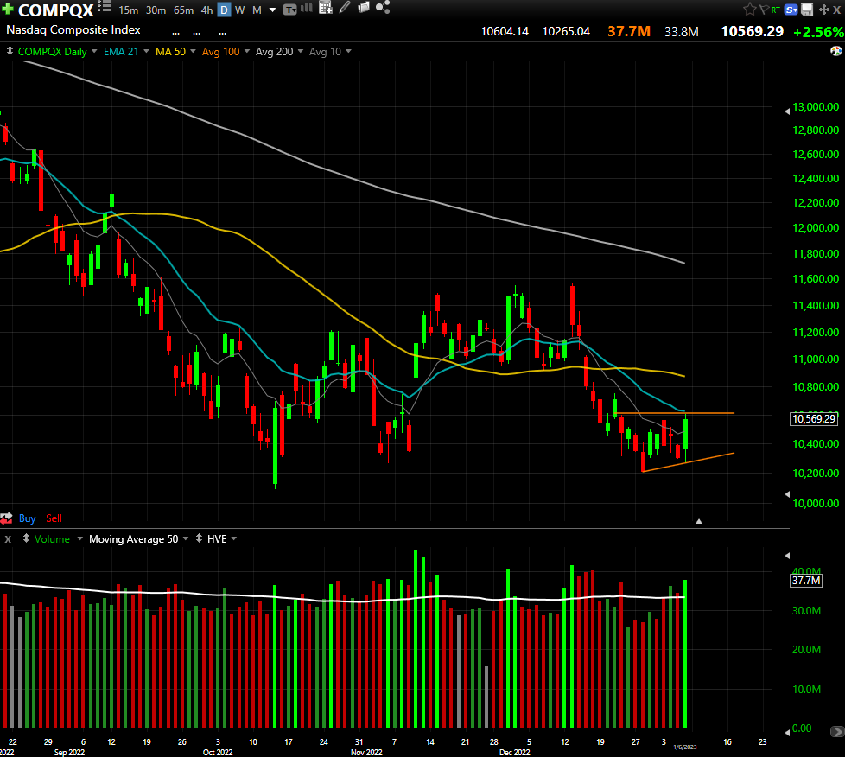Click the red-white trade arrows icon beside Buy

[x=6, y=518]
